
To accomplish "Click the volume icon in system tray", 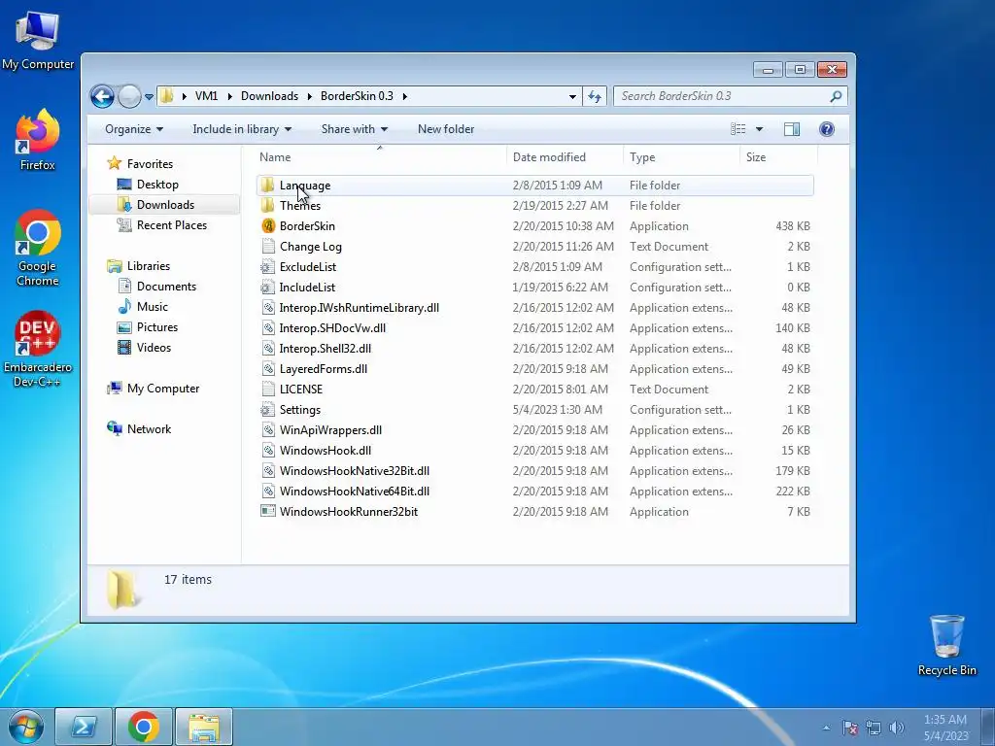I will (x=897, y=728).
